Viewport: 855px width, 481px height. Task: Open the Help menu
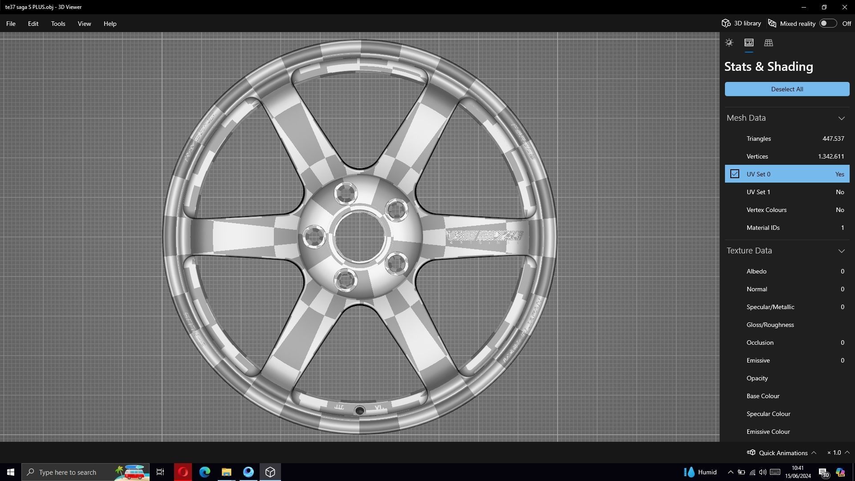[x=110, y=24]
